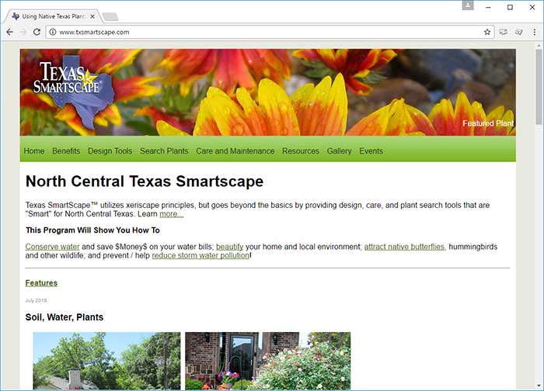Click the July date text under Features
544x391 pixels.
tap(36, 300)
